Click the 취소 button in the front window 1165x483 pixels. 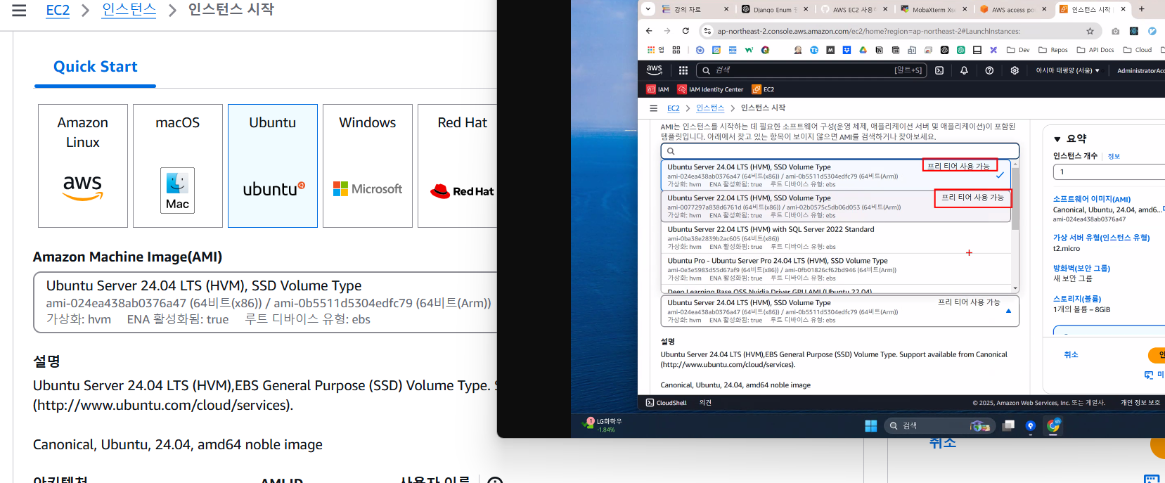coord(1071,354)
